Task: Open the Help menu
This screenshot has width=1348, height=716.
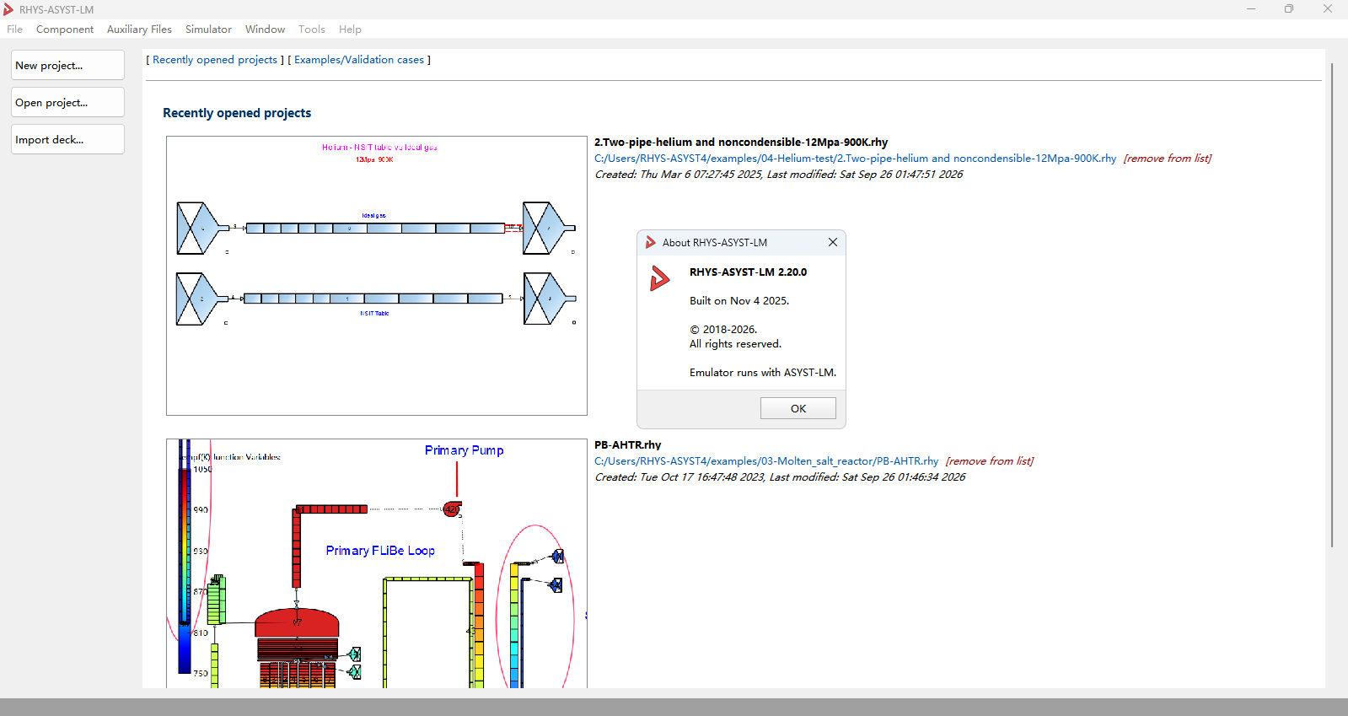Action: 350,30
